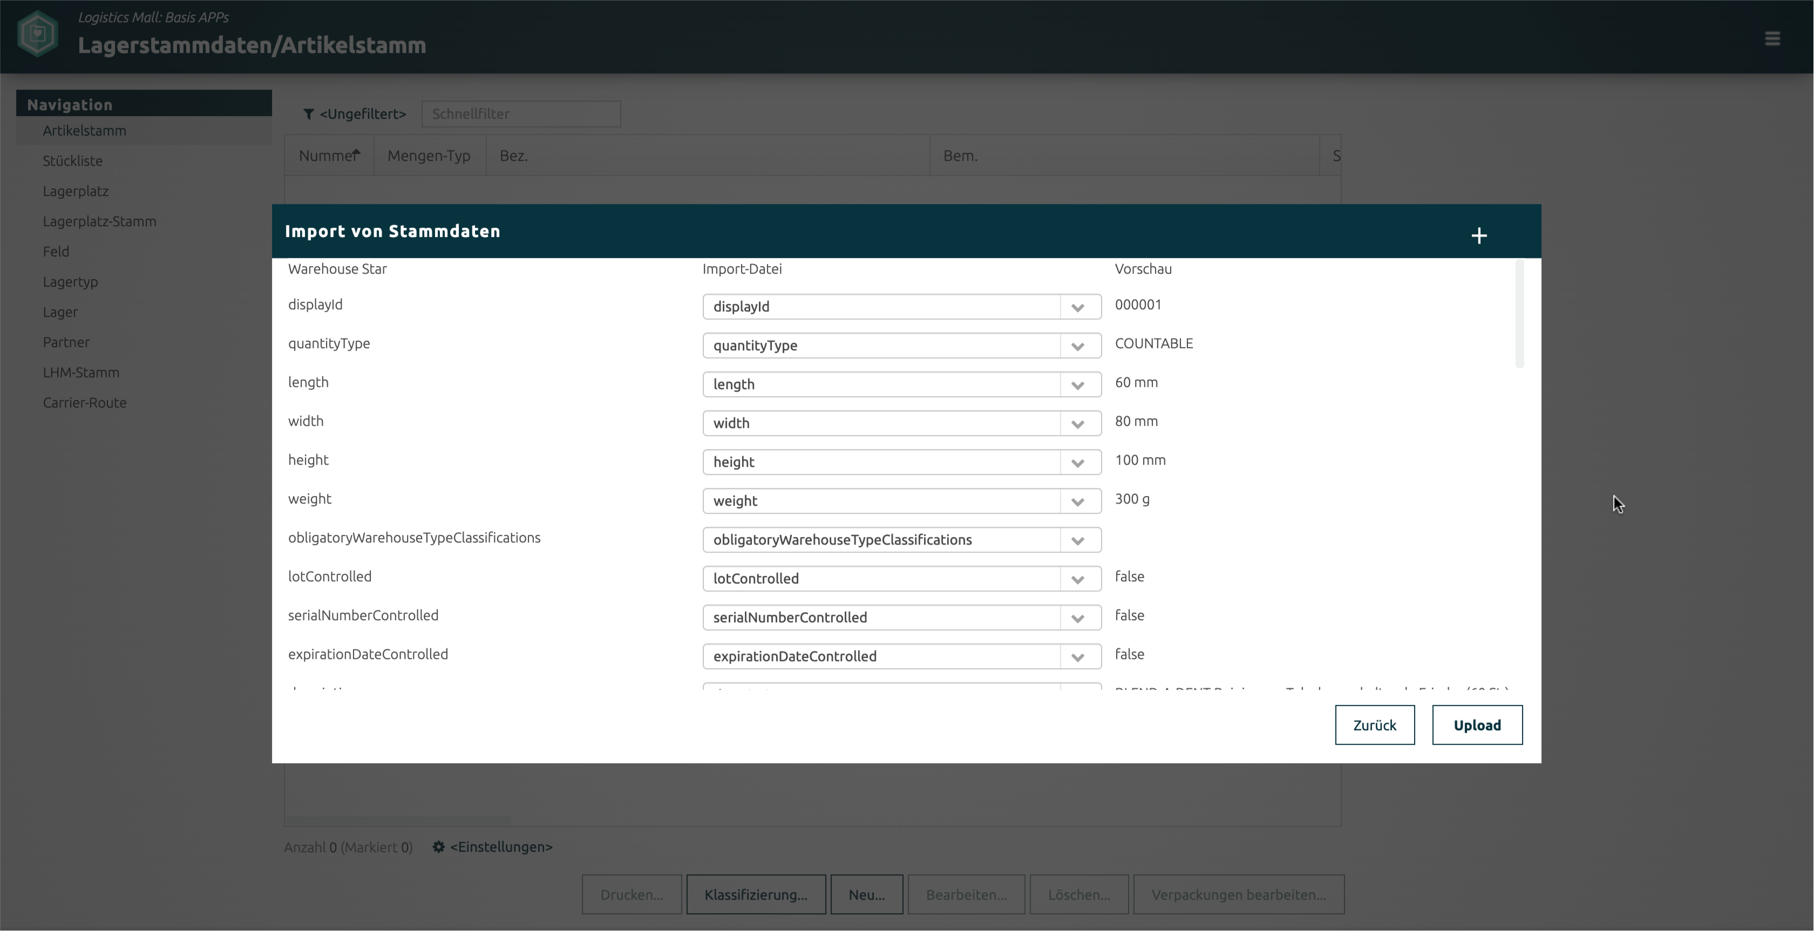Click into the Schnellfilter input field
The height and width of the screenshot is (931, 1814).
coord(520,114)
